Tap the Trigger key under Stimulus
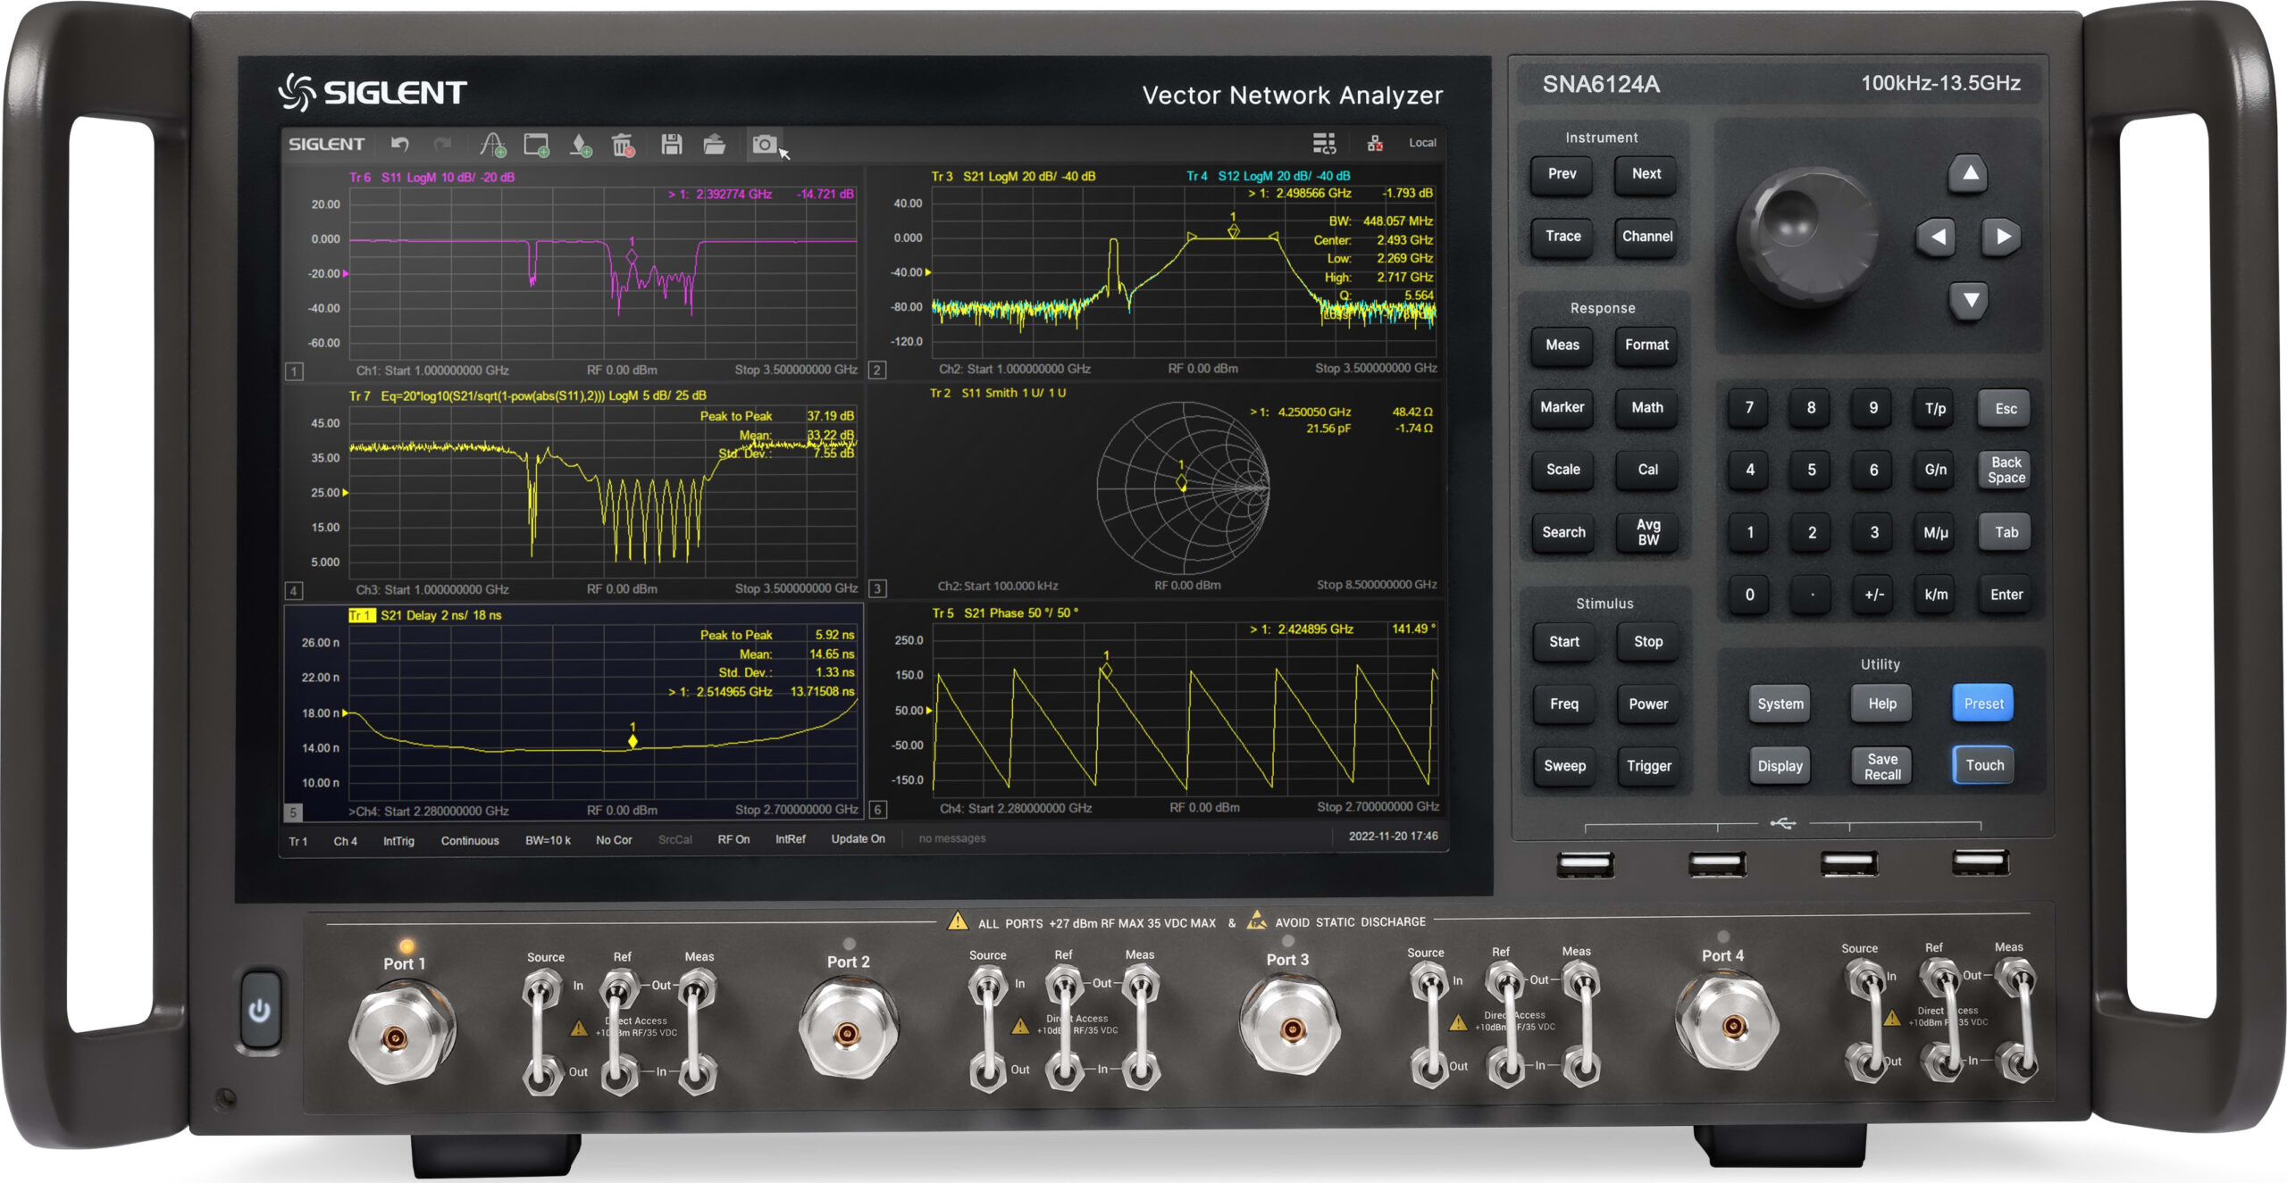Image resolution: width=2287 pixels, height=1183 pixels. point(1649,766)
